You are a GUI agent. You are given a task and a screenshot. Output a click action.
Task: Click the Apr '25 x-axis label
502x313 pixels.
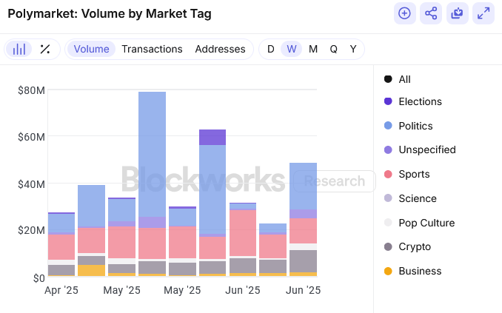click(x=61, y=290)
